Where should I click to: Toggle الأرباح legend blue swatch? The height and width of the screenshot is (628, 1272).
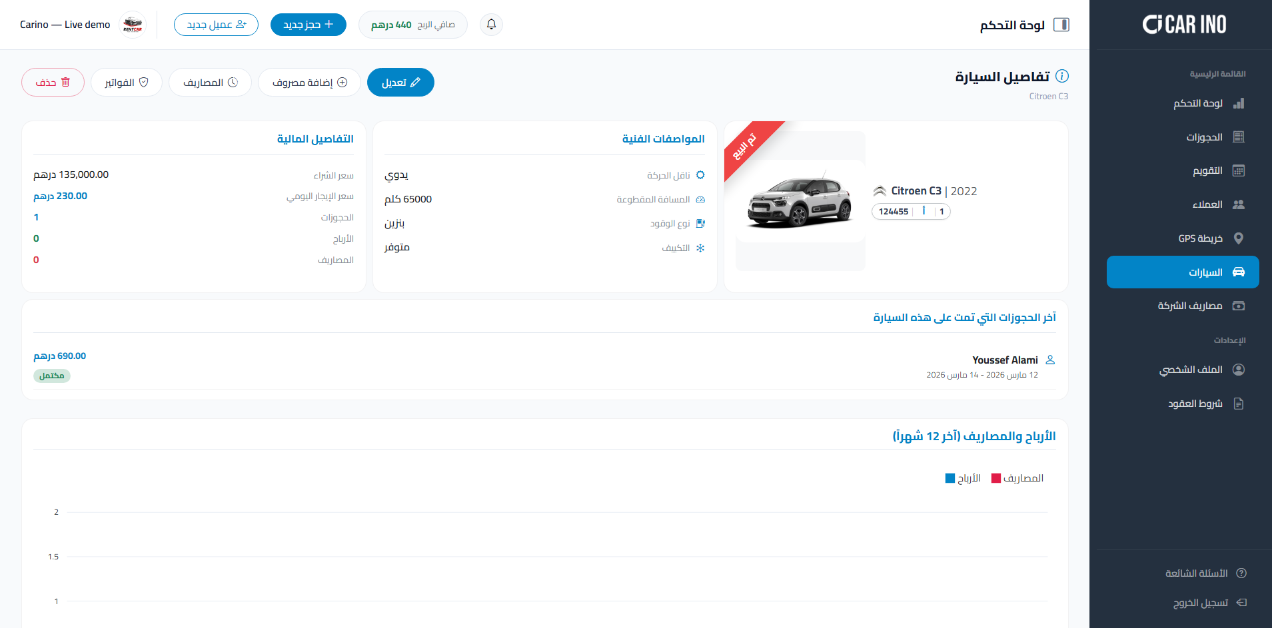950,478
